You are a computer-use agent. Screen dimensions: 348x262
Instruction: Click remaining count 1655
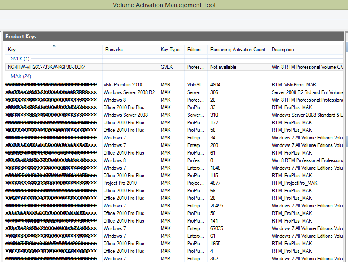tap(215, 244)
